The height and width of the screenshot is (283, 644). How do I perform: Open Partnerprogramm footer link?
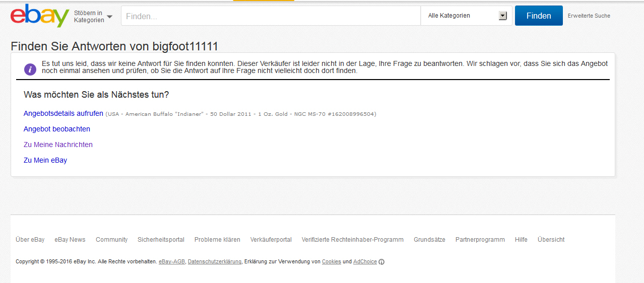click(x=480, y=240)
